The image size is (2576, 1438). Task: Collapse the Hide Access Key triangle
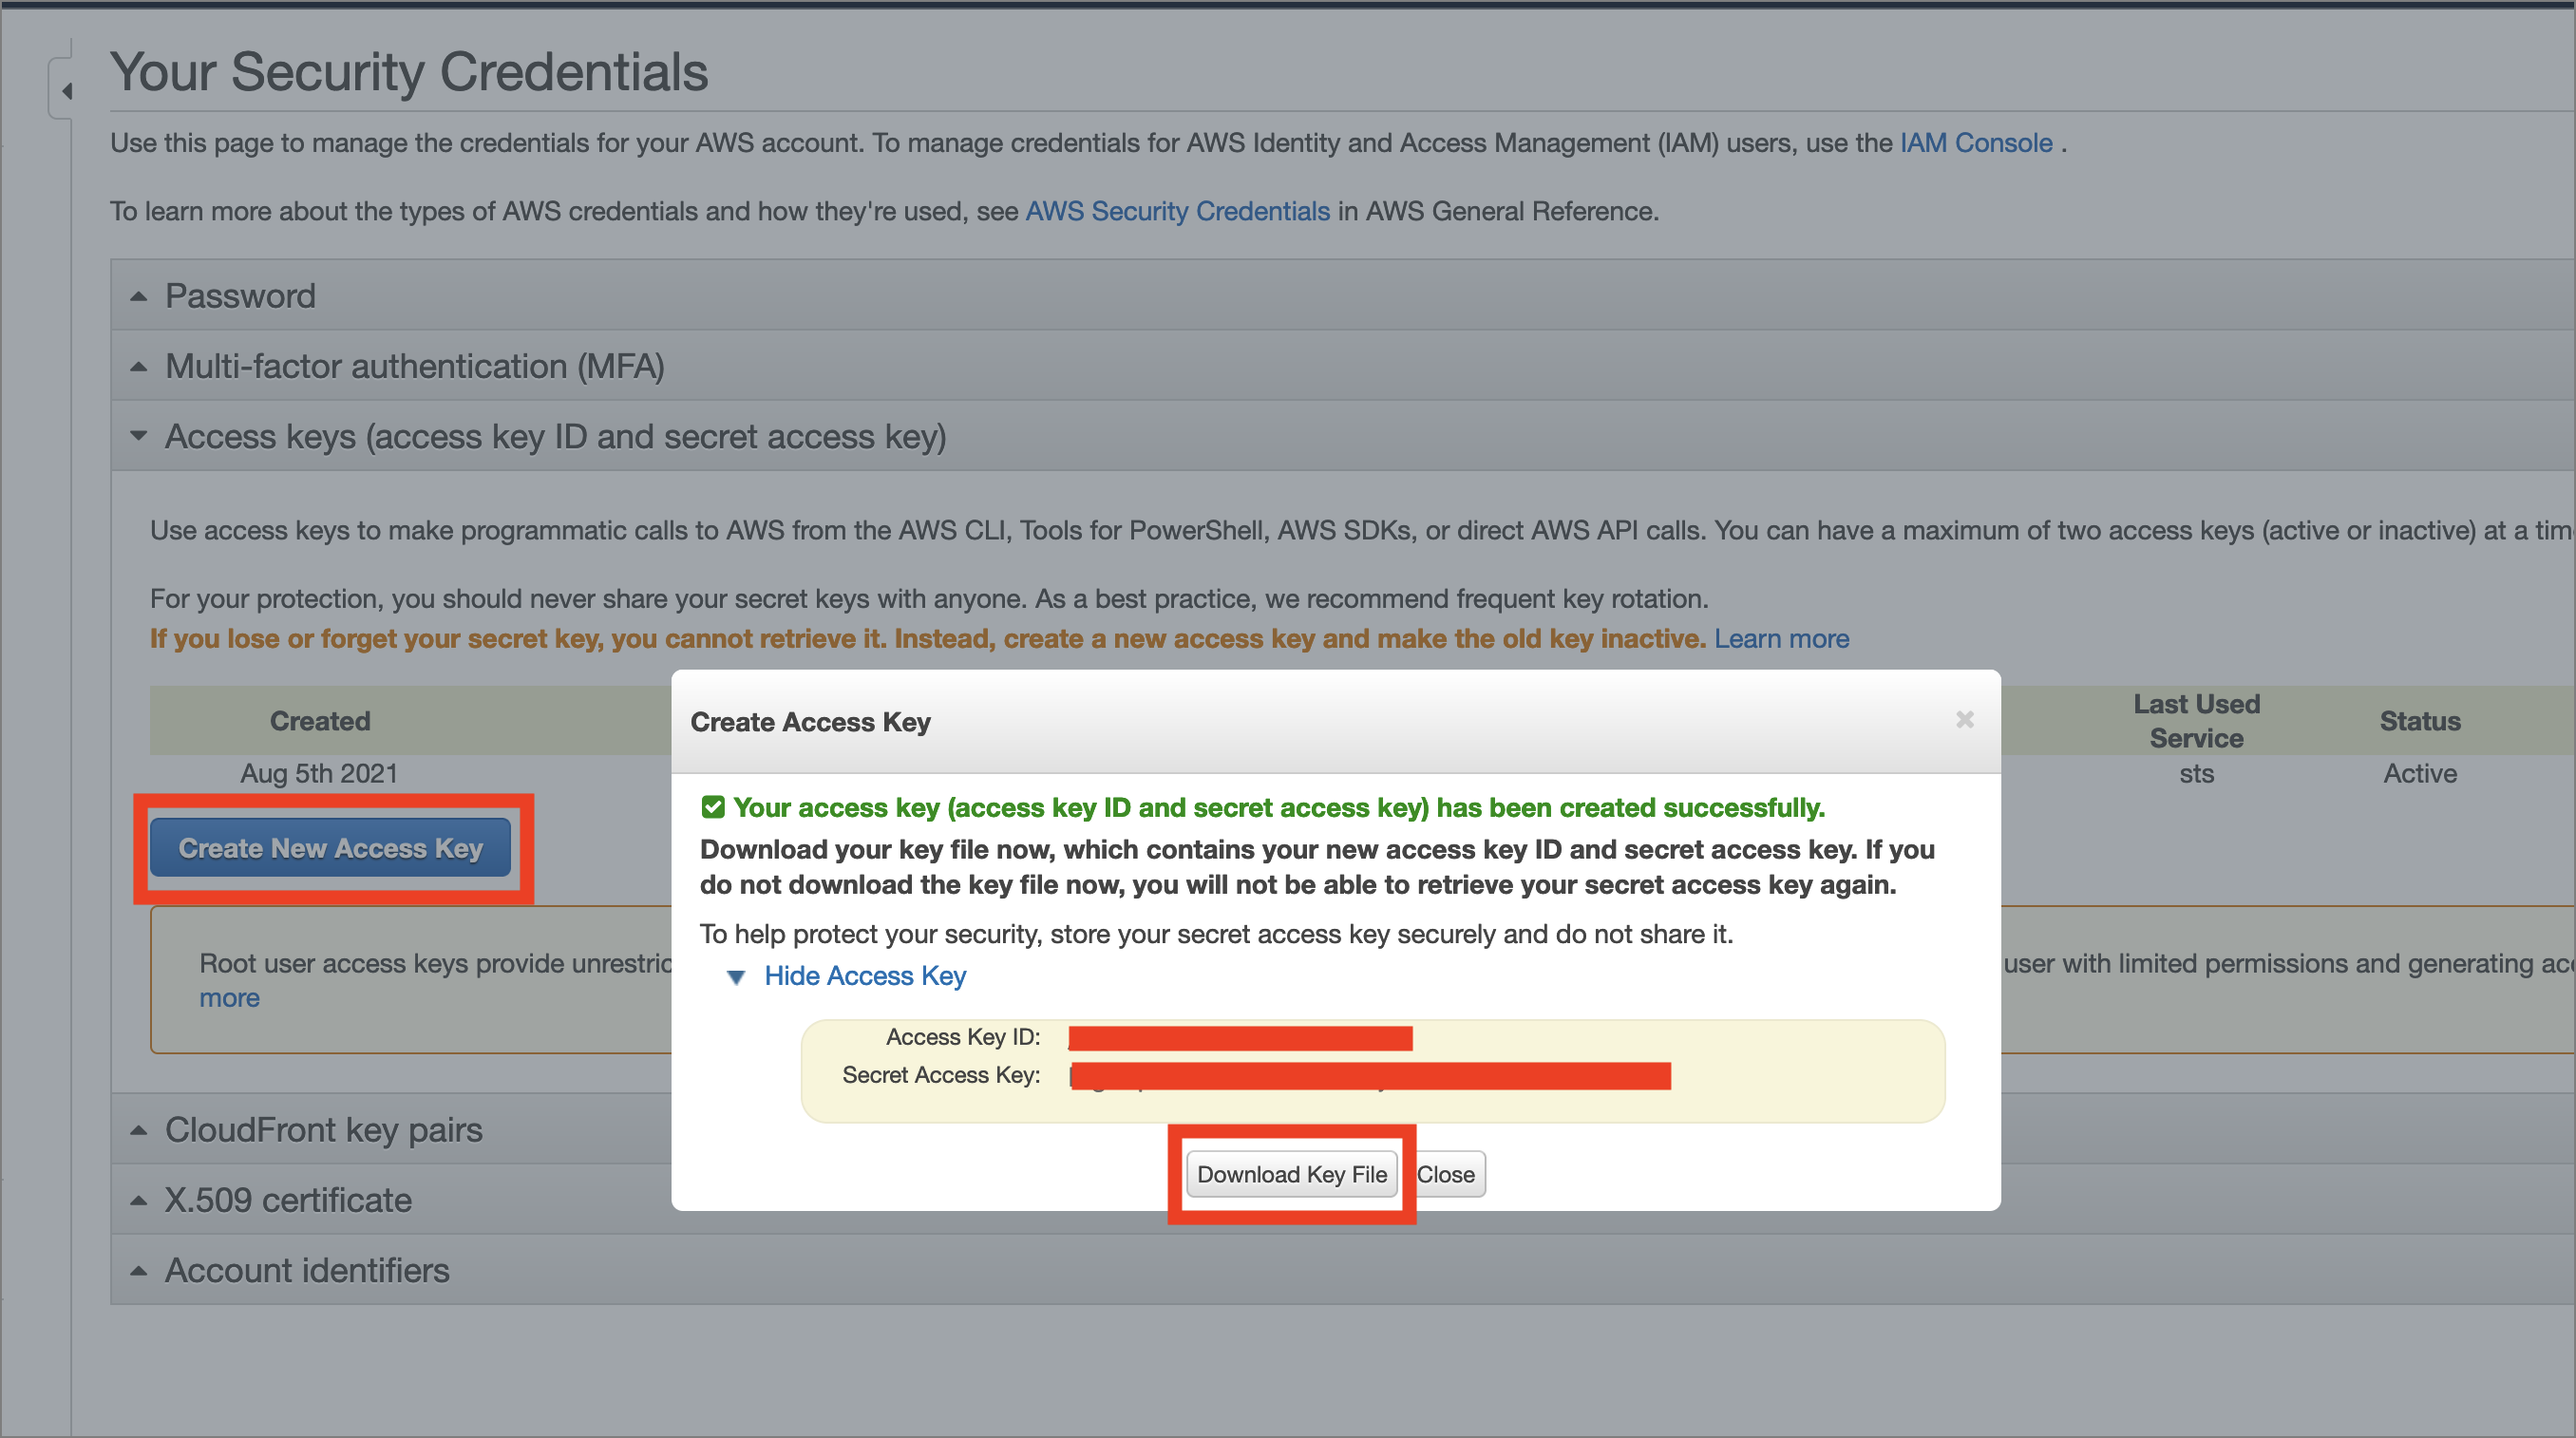(736, 977)
